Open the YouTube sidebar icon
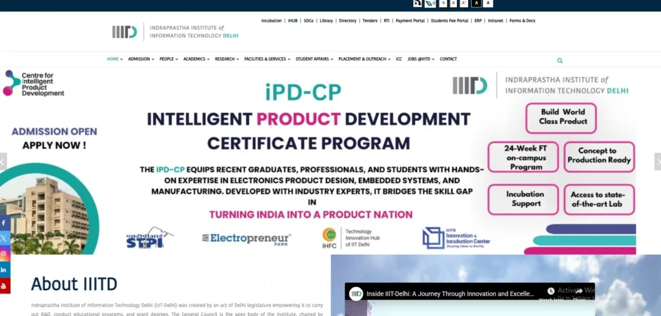661x316 pixels. (4, 285)
